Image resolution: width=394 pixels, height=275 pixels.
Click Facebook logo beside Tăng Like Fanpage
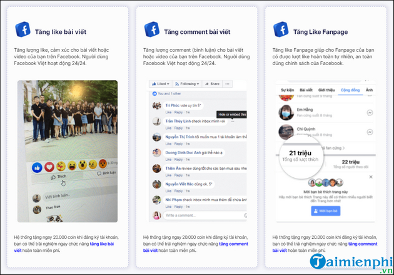(x=281, y=29)
